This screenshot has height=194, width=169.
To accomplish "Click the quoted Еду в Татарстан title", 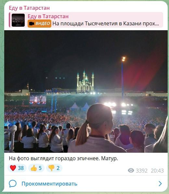I will (48, 16).
